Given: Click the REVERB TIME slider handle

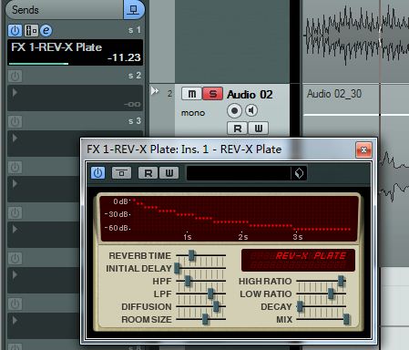Looking at the screenshot, I should pos(191,255).
